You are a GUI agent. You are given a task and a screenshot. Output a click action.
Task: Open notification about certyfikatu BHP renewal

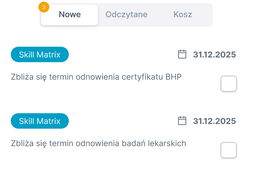click(x=96, y=77)
